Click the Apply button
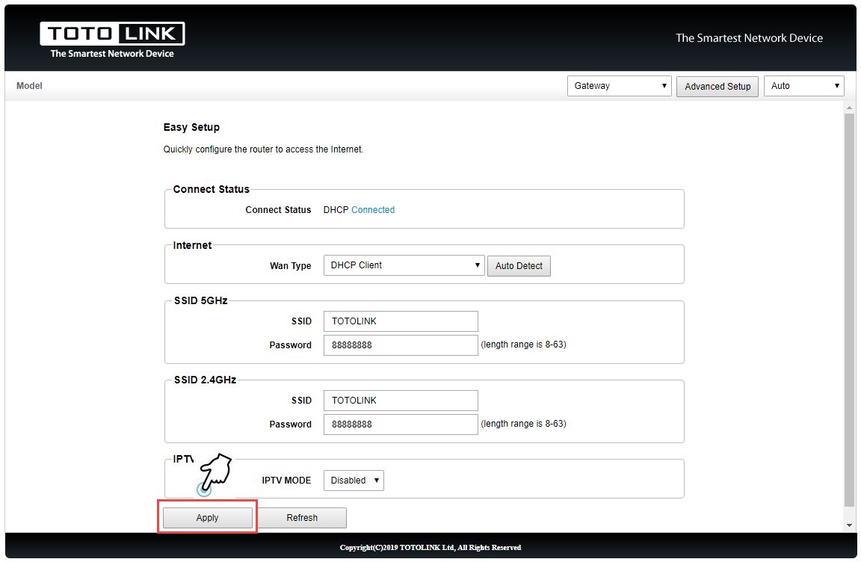Viewport: 861px width, 562px height. coord(208,518)
